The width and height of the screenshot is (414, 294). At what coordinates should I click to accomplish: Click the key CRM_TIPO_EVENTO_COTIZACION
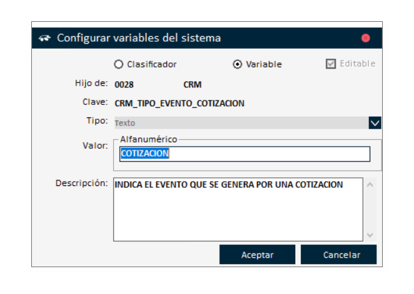pyautogui.click(x=179, y=103)
